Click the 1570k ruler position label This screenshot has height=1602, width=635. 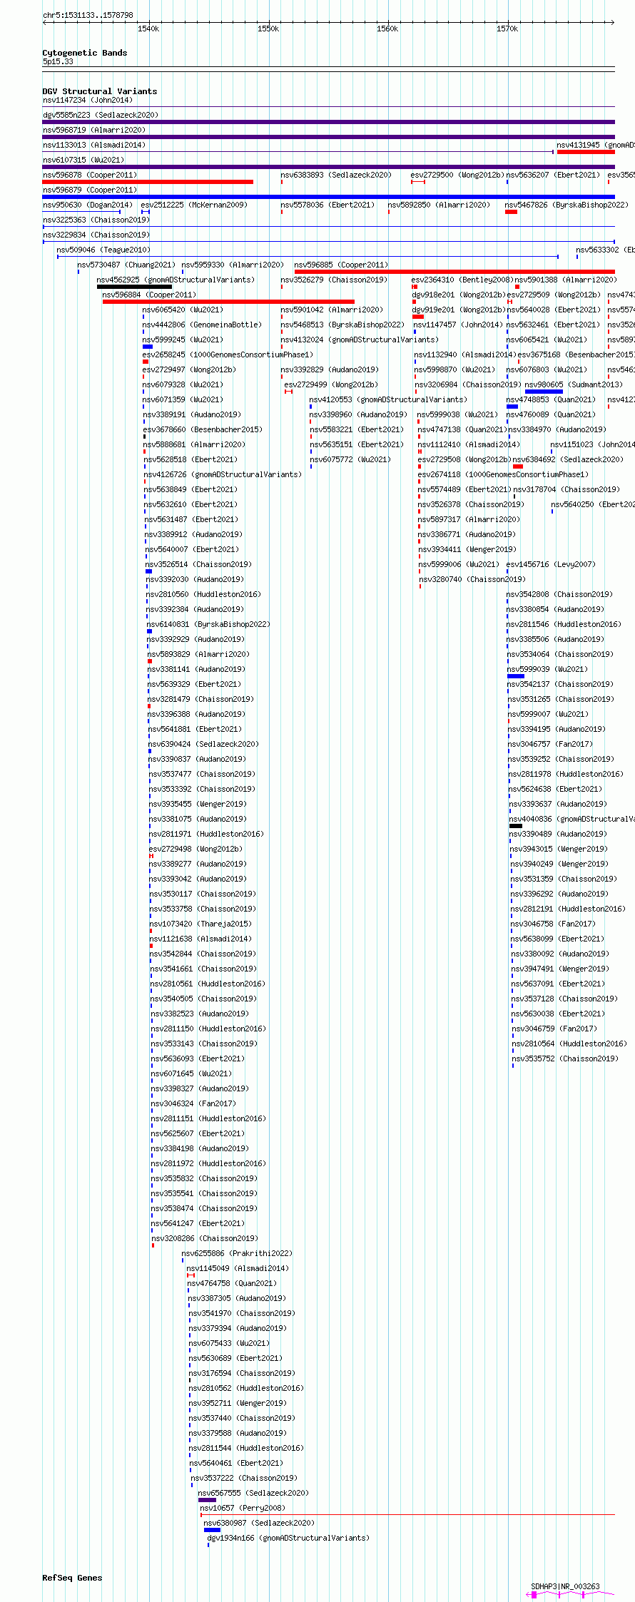507,29
